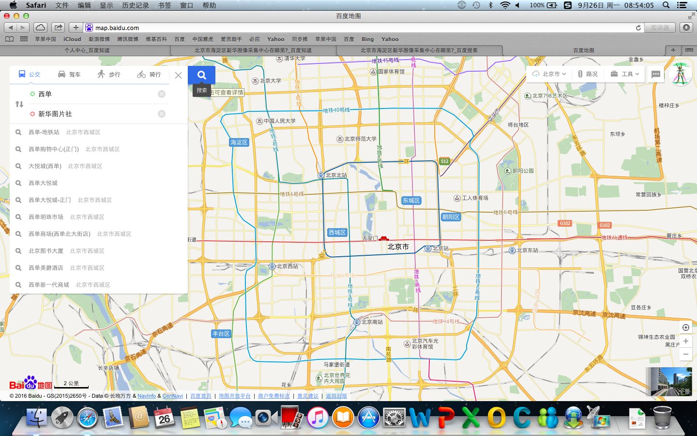Screen dimensions: 697x436
Task: Expand the 北京市 city dropdown
Action: [549, 74]
